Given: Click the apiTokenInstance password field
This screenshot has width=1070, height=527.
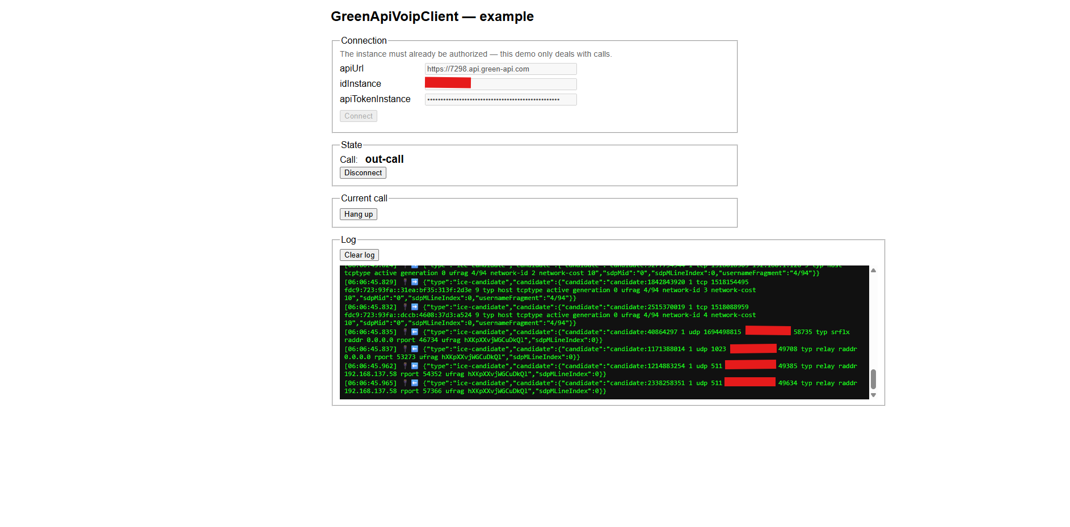Looking at the screenshot, I should click(x=500, y=99).
